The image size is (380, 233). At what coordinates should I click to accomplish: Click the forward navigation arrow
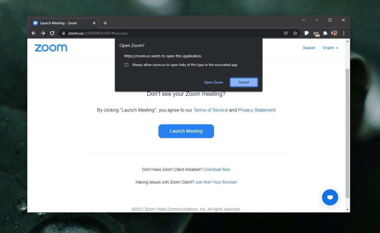click(x=43, y=33)
